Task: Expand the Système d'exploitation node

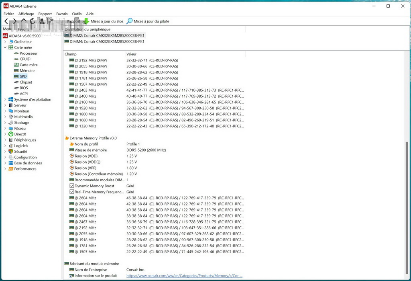Action: click(5, 99)
